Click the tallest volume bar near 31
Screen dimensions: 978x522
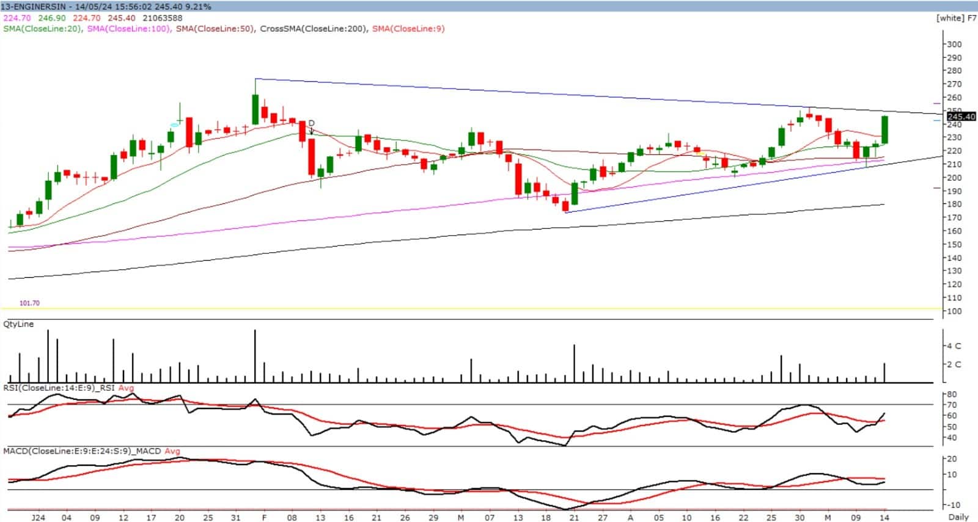[255, 355]
